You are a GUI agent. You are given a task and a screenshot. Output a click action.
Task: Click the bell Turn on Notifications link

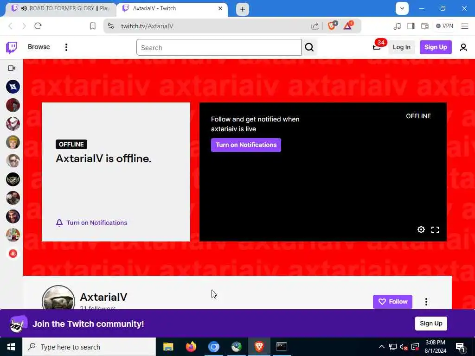(91, 223)
